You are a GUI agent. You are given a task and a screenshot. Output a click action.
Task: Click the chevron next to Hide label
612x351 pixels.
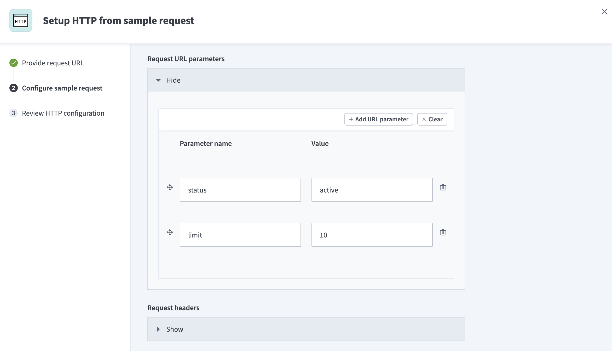[158, 80]
